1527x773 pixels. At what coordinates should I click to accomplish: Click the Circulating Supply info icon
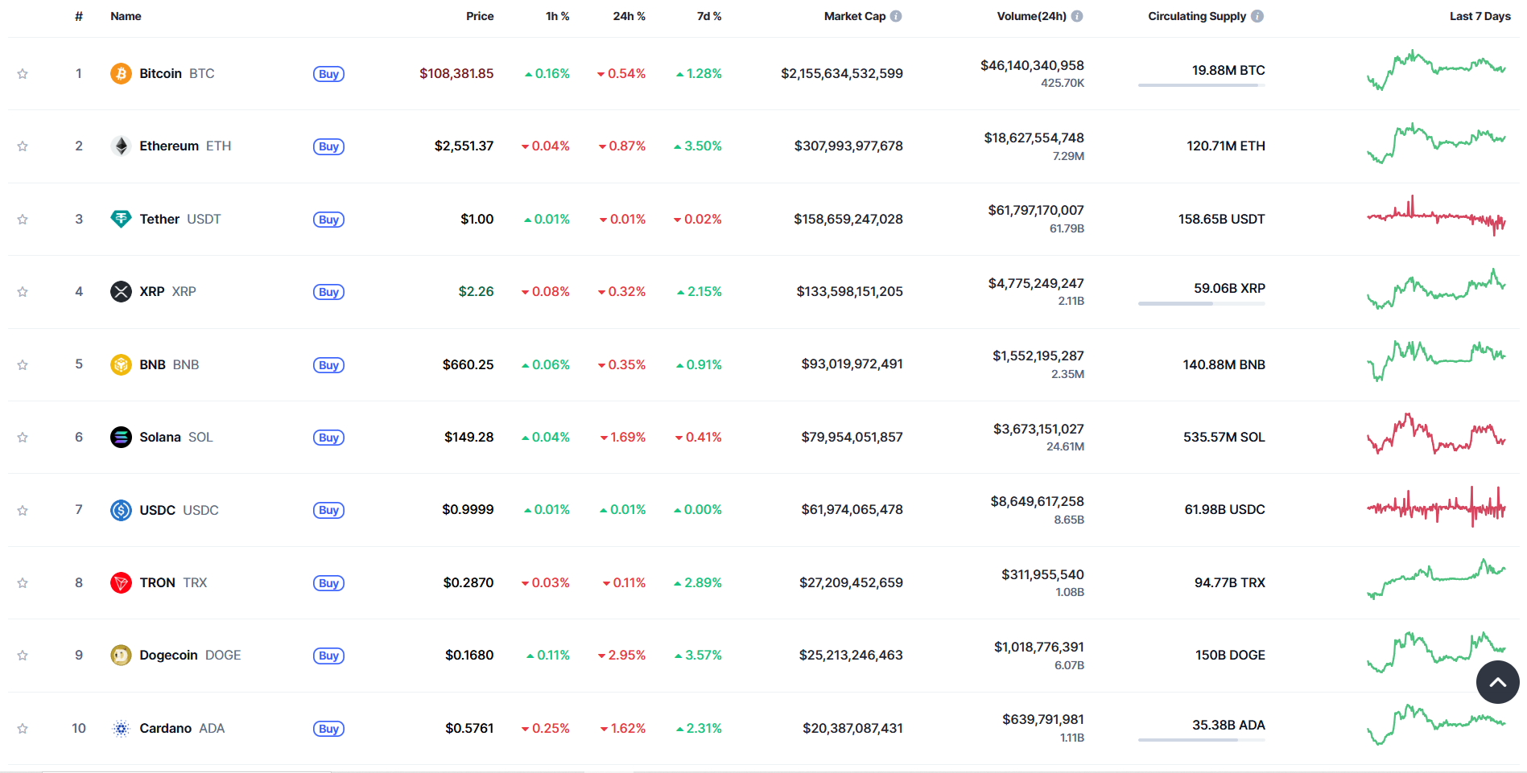tap(1257, 16)
